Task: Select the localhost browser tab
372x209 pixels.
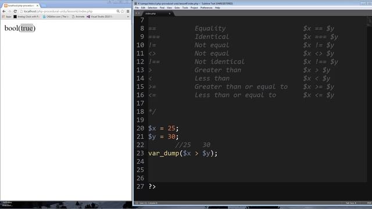Action: pos(20,5)
